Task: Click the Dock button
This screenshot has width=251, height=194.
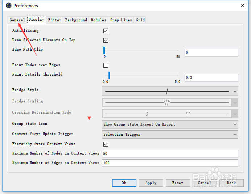Action: click(x=231, y=183)
